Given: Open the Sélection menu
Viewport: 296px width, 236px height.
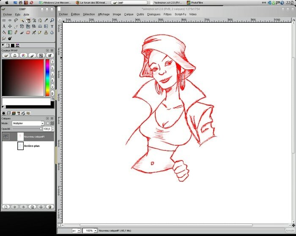Looking at the screenshot, I should pyautogui.click(x=89, y=14).
